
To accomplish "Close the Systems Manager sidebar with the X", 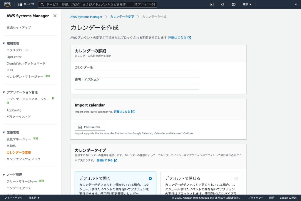I will tap(55, 16).
